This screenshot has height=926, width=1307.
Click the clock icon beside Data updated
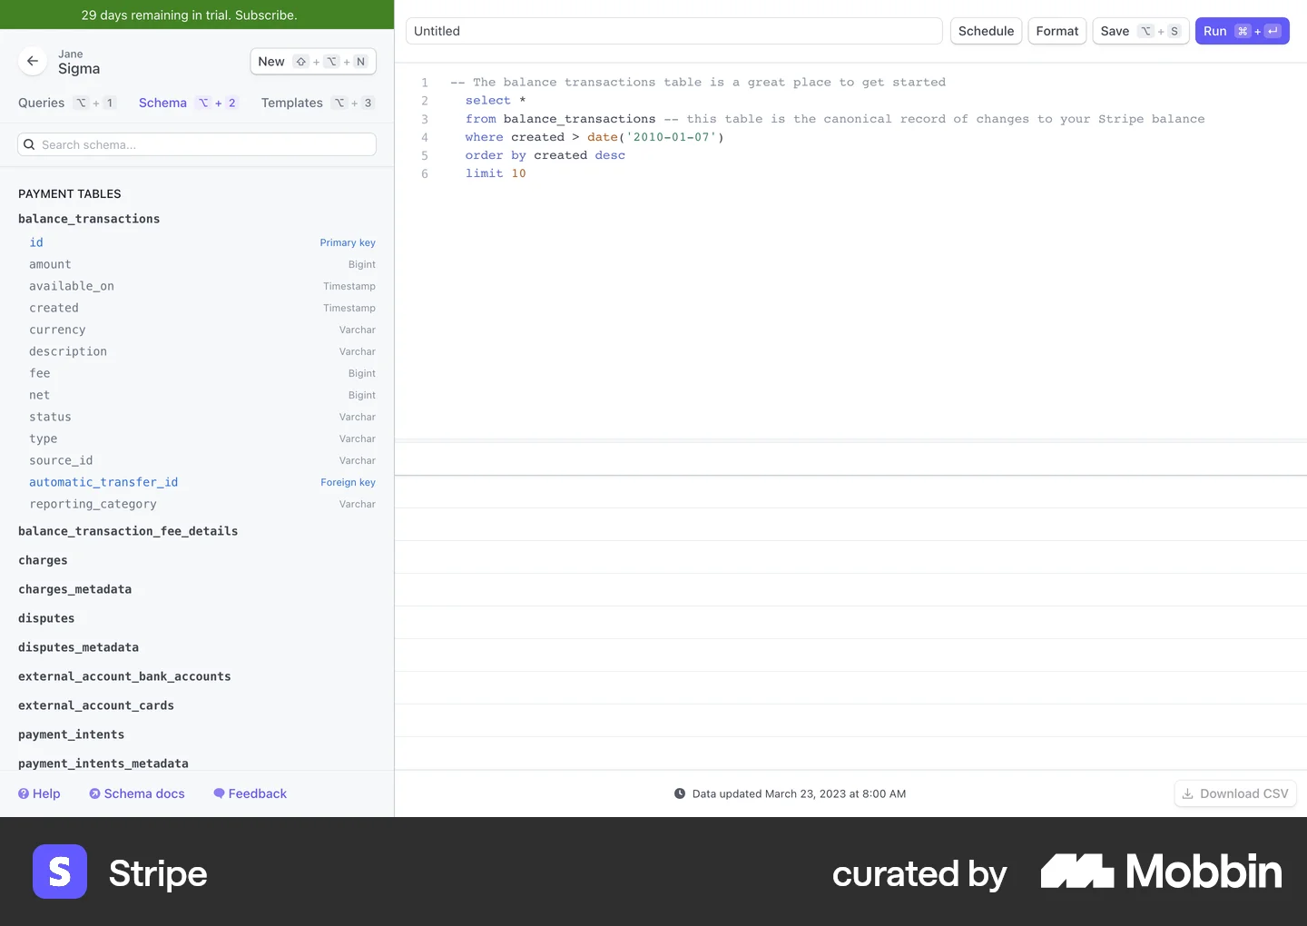pyautogui.click(x=680, y=793)
